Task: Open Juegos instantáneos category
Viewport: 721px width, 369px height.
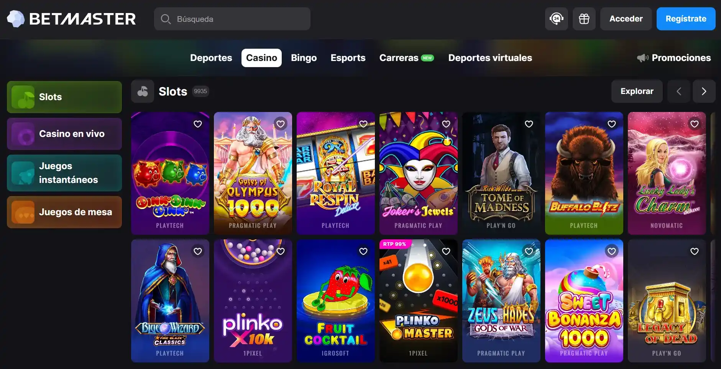Action: (x=64, y=173)
